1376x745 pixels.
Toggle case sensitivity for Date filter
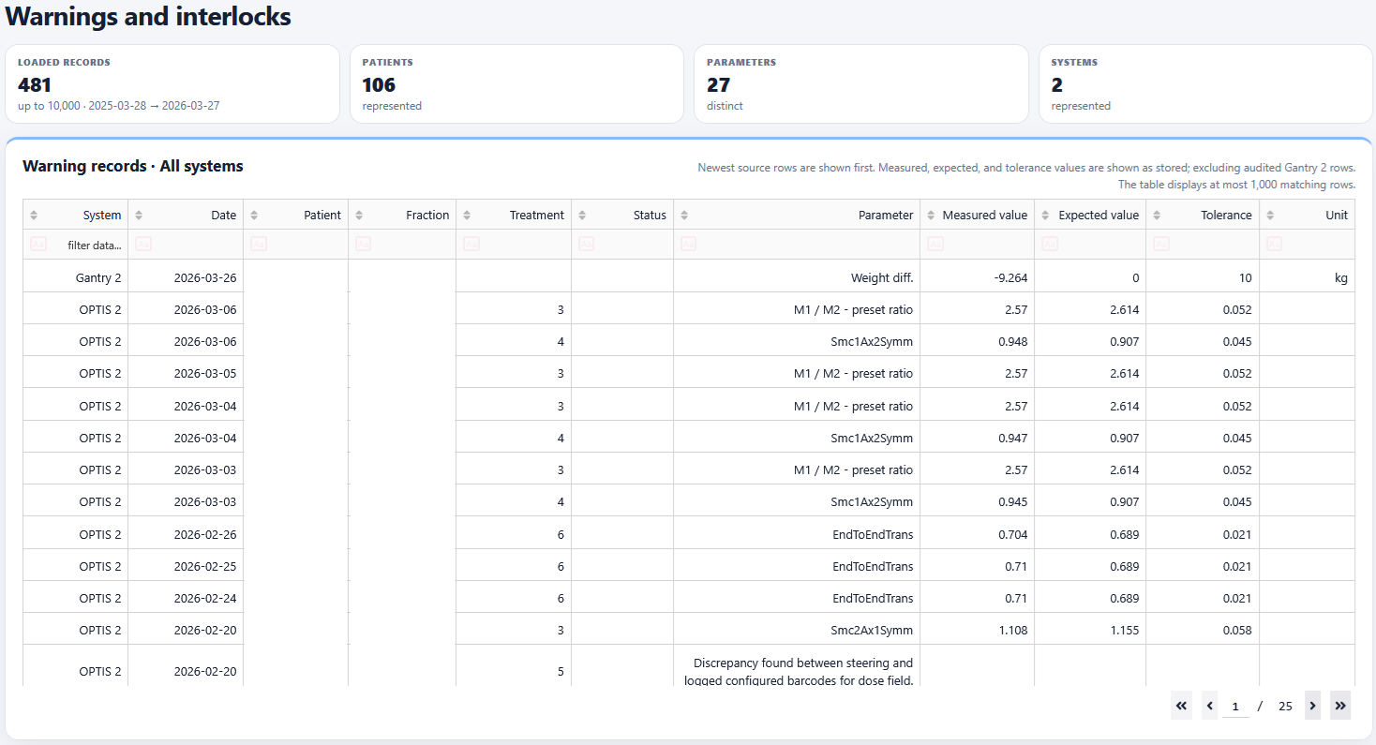click(142, 245)
